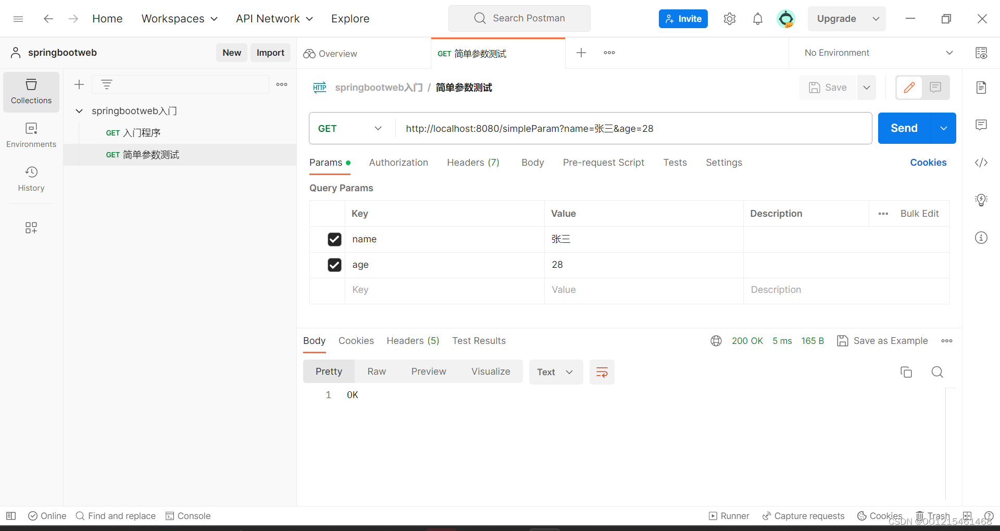Open request info icon
The height and width of the screenshot is (531, 1000).
[x=981, y=238]
